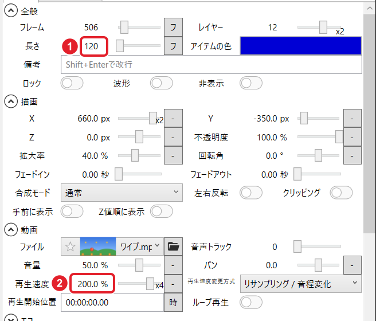376x321 pixels.
Task: Click the Z position slider
Action: tap(139, 136)
